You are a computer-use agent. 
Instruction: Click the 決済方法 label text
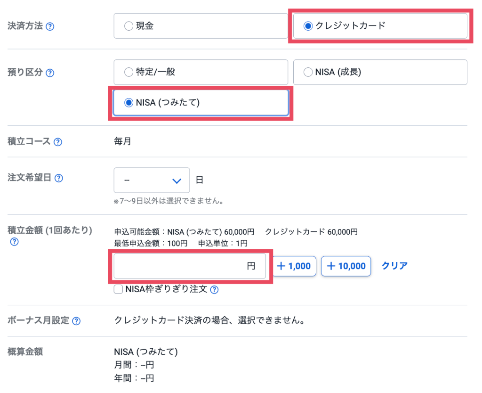pyautogui.click(x=25, y=26)
